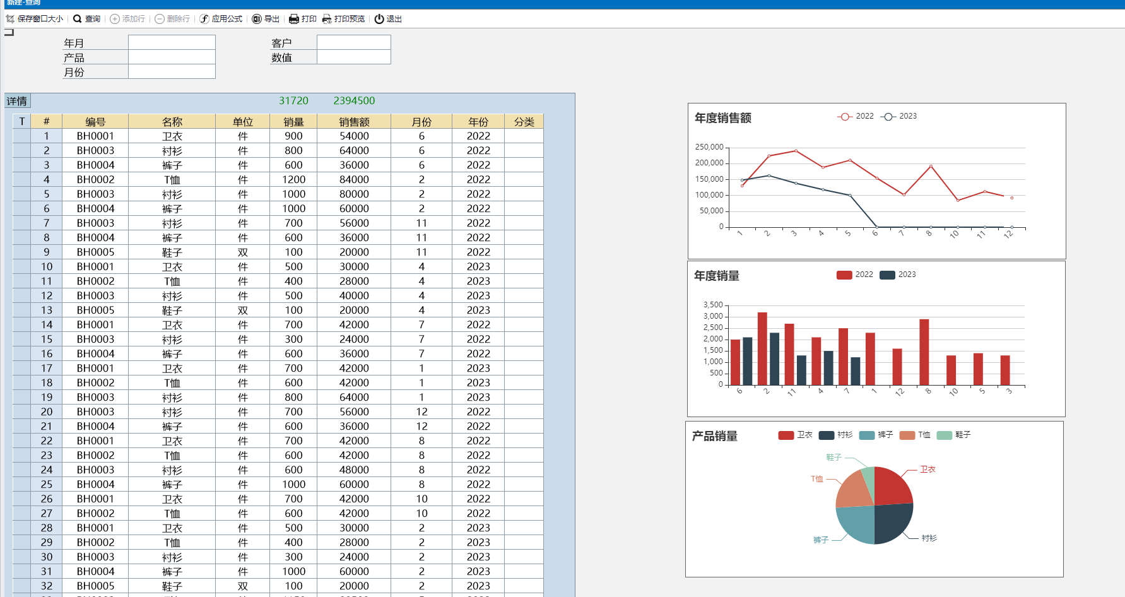
Task: Click the T corner header cell
Action: [x=22, y=122]
